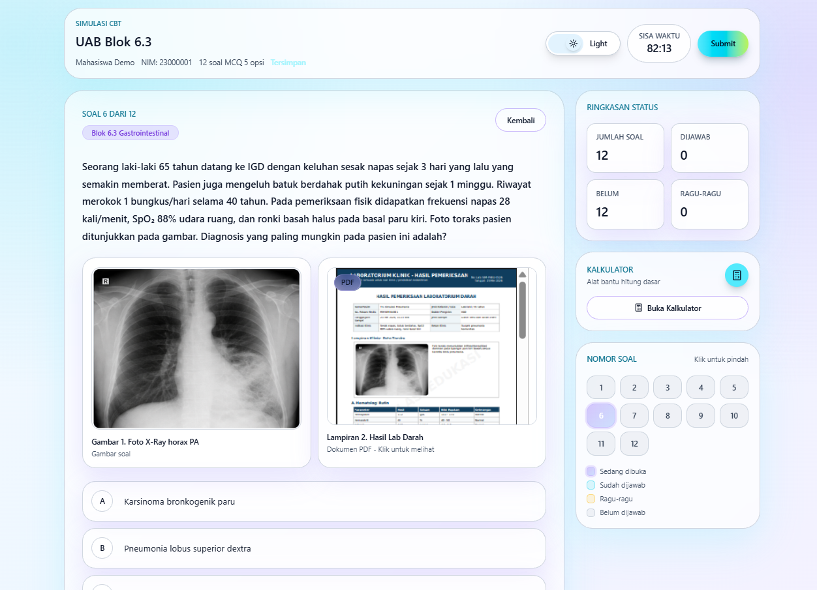Select answer option B Pneumonia lobus superior dextra
The image size is (817, 590).
tap(314, 548)
